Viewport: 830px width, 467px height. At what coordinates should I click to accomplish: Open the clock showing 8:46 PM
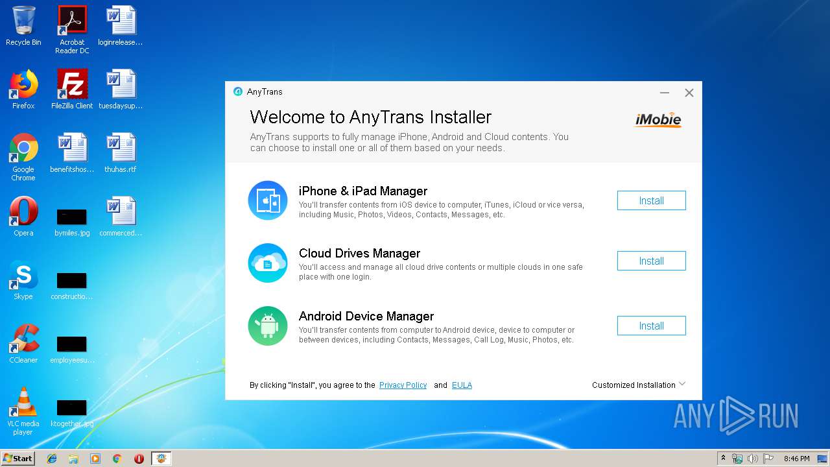tap(796, 459)
